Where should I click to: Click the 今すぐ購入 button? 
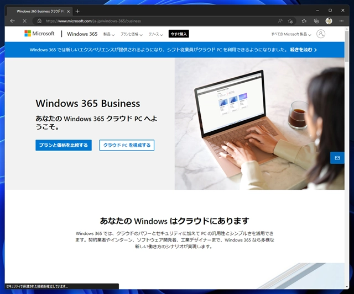pos(179,34)
